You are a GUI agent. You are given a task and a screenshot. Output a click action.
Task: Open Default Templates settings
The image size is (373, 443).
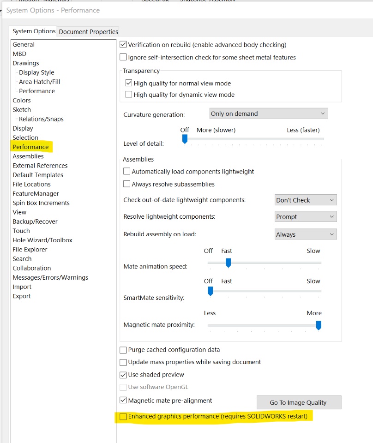pyautogui.click(x=38, y=175)
